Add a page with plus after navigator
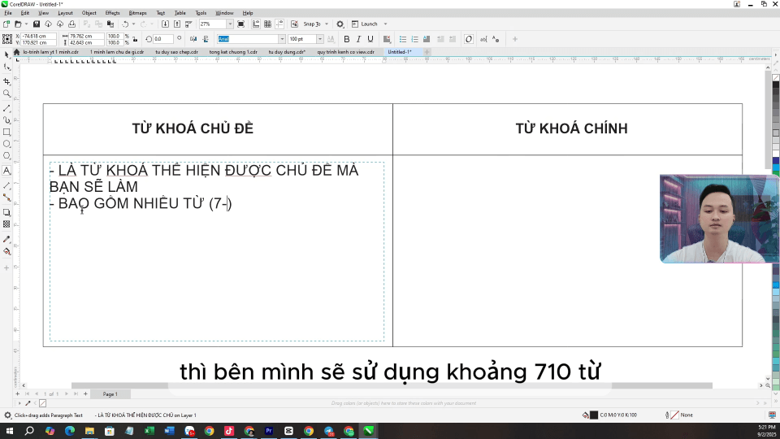The image size is (780, 439). coord(85,393)
